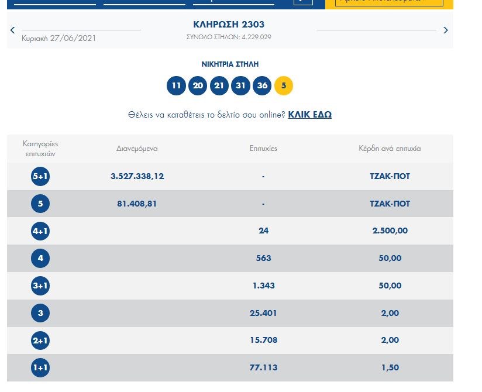This screenshot has height=392, width=482.
Task: Click the ΤΖΑΚ-ΠΟΤ text in 5+1 row
Action: tap(390, 177)
